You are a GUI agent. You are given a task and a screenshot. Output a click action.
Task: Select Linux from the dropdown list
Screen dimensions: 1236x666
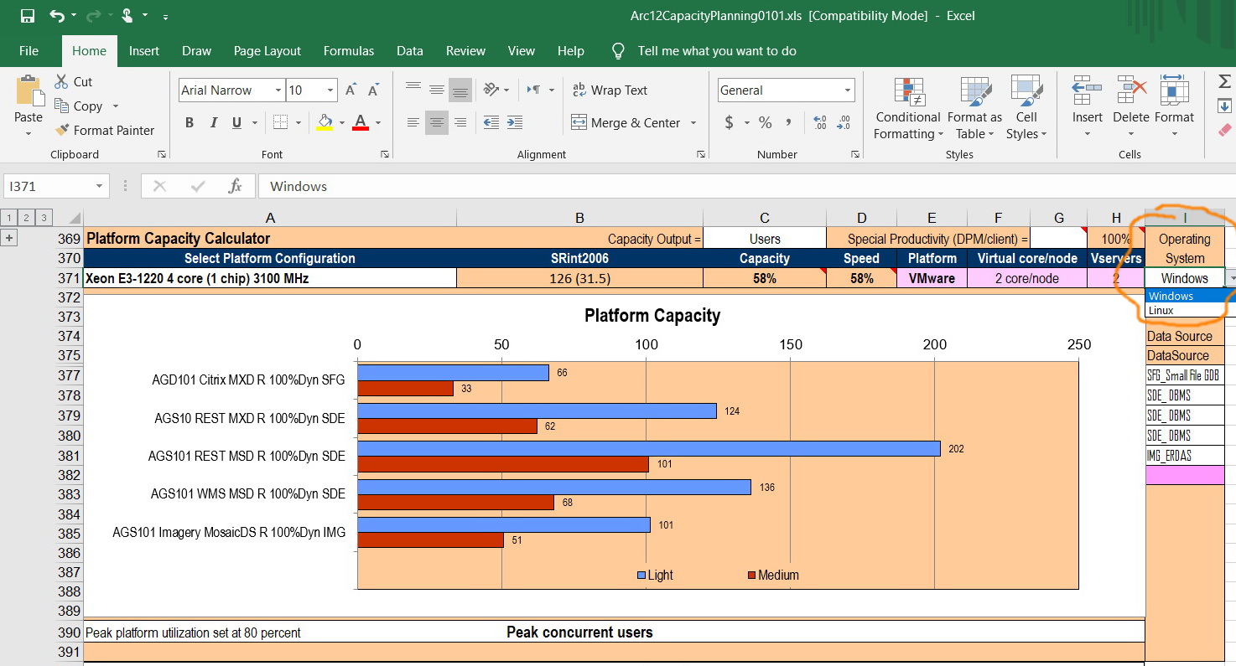pos(1161,311)
